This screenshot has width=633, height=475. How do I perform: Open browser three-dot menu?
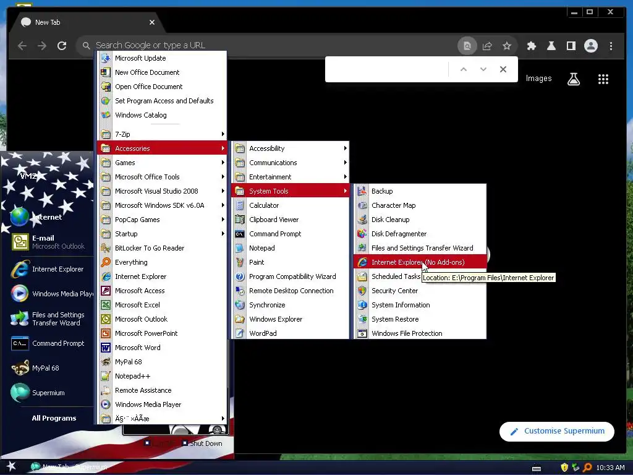coord(611,46)
